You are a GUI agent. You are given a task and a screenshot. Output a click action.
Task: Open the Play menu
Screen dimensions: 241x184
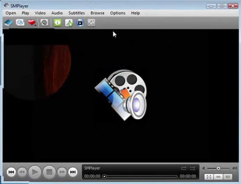(x=25, y=13)
